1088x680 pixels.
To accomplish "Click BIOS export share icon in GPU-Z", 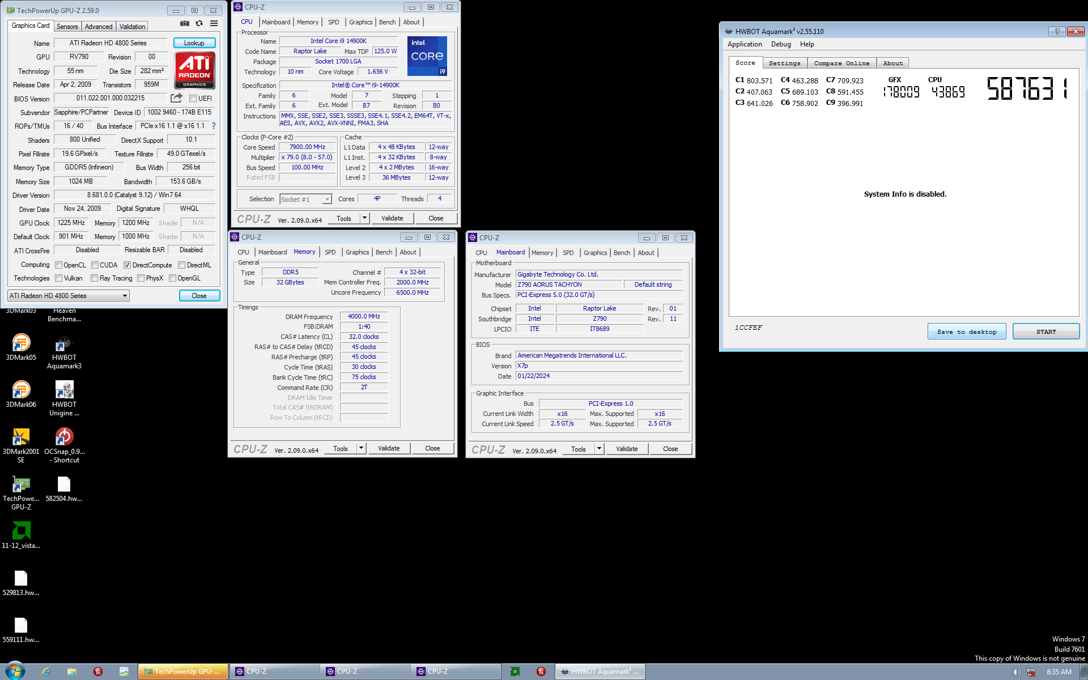I will [177, 98].
